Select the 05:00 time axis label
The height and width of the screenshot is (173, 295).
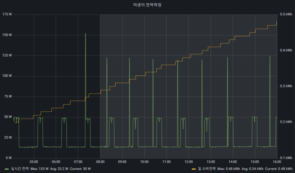(x=34, y=162)
